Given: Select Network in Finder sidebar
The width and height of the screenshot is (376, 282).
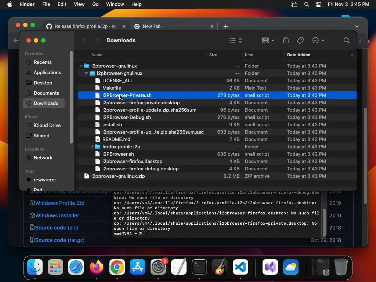Looking at the screenshot, I should pos(44,158).
